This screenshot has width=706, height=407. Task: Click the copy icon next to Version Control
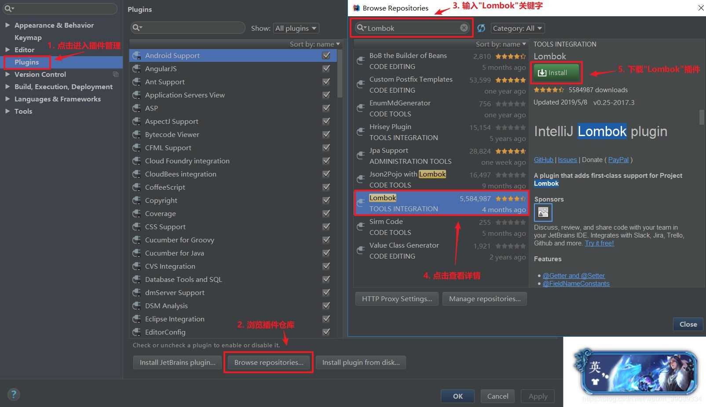coord(116,74)
